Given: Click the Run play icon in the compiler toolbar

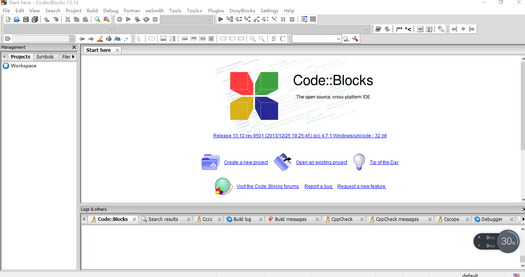Looking at the screenshot, I should tap(128, 19).
